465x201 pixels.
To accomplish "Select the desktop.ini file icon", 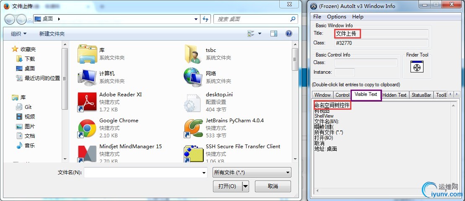I will 193,103.
